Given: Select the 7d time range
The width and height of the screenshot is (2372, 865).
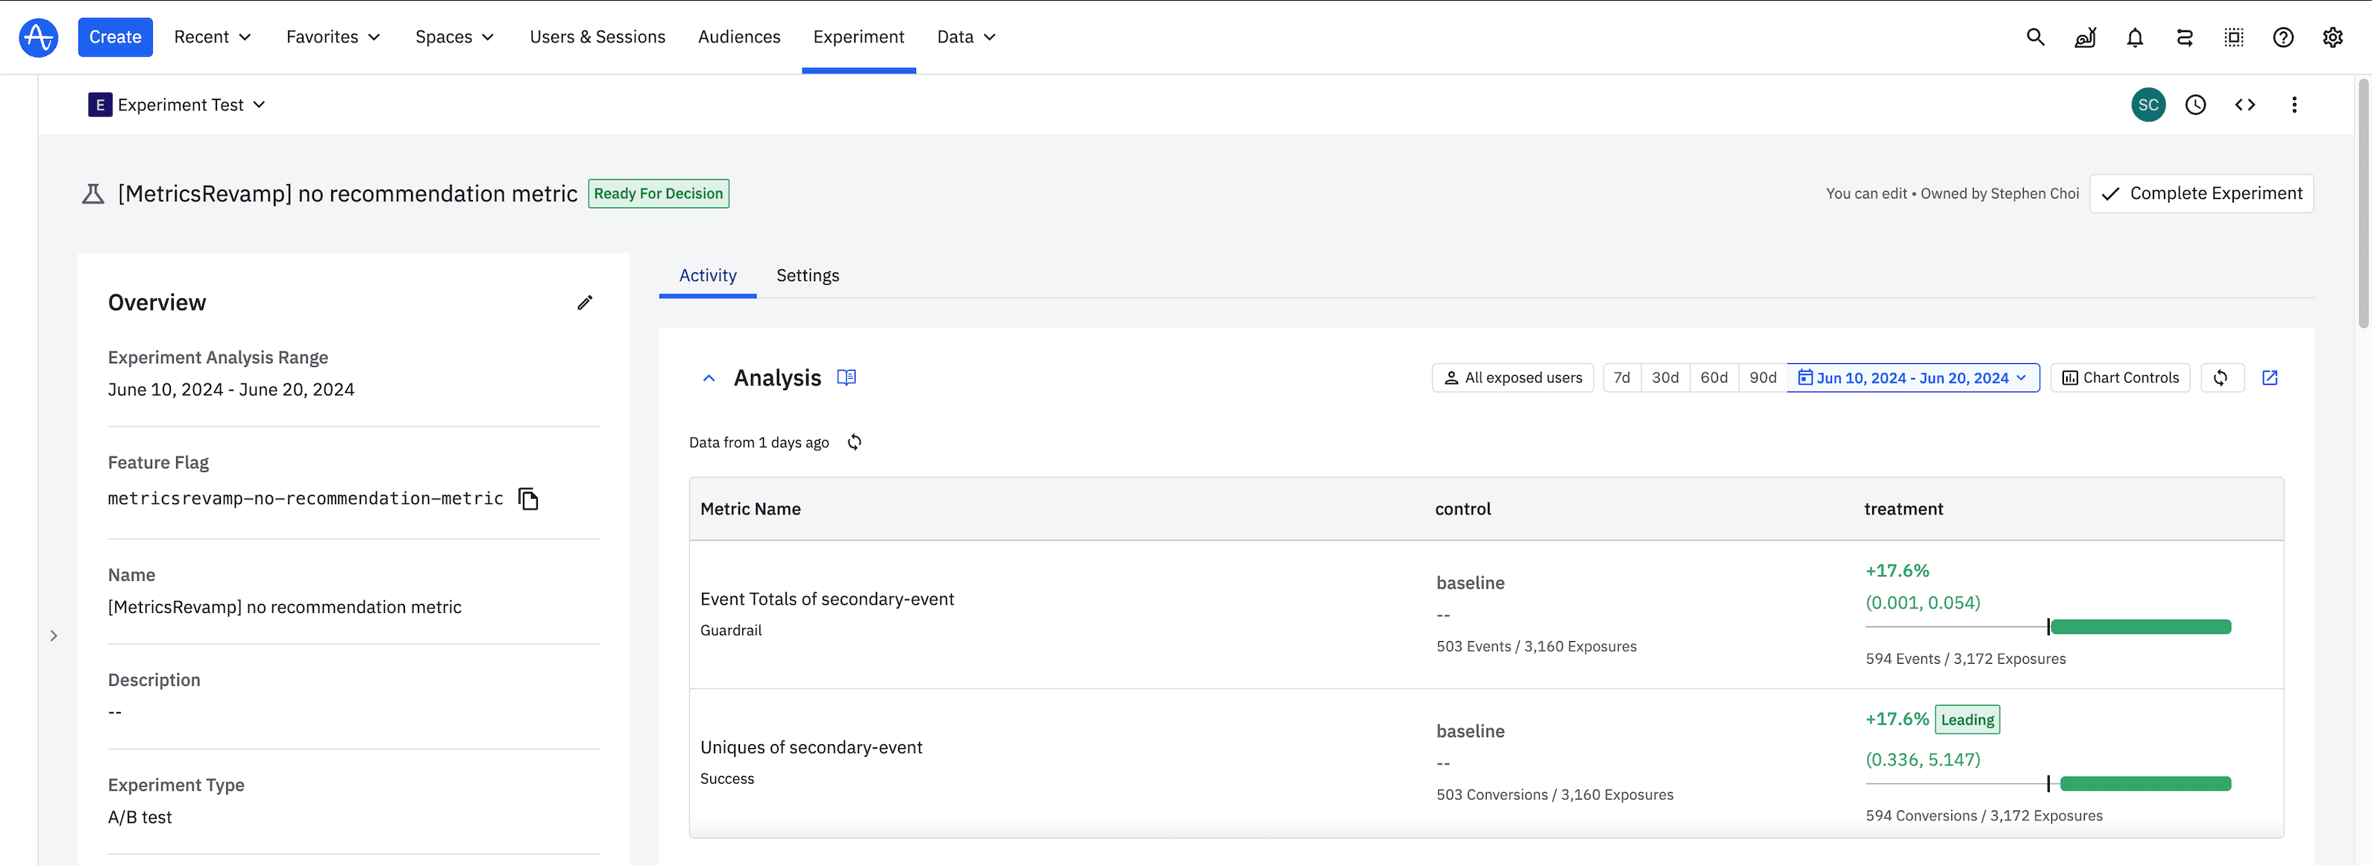Looking at the screenshot, I should 1622,377.
